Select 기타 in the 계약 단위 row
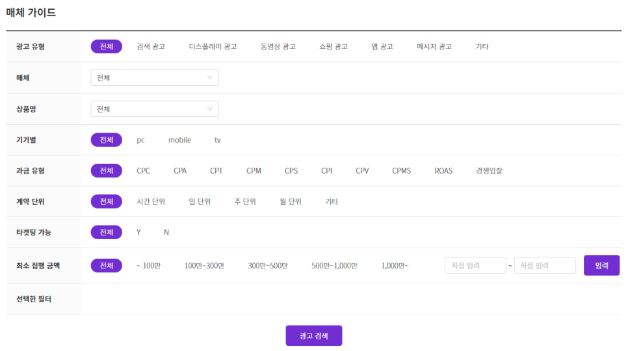The height and width of the screenshot is (351, 628). pos(332,201)
